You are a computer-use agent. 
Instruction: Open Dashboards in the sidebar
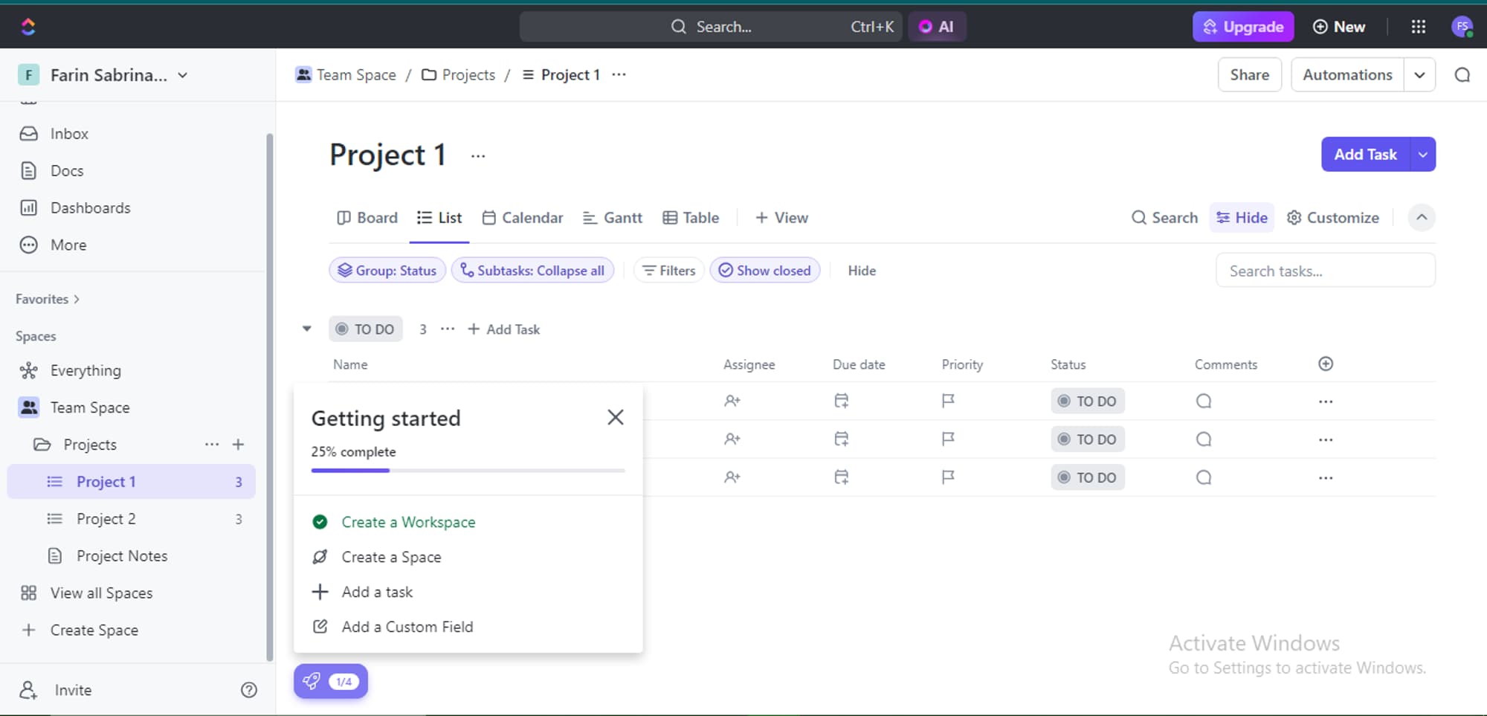click(91, 207)
